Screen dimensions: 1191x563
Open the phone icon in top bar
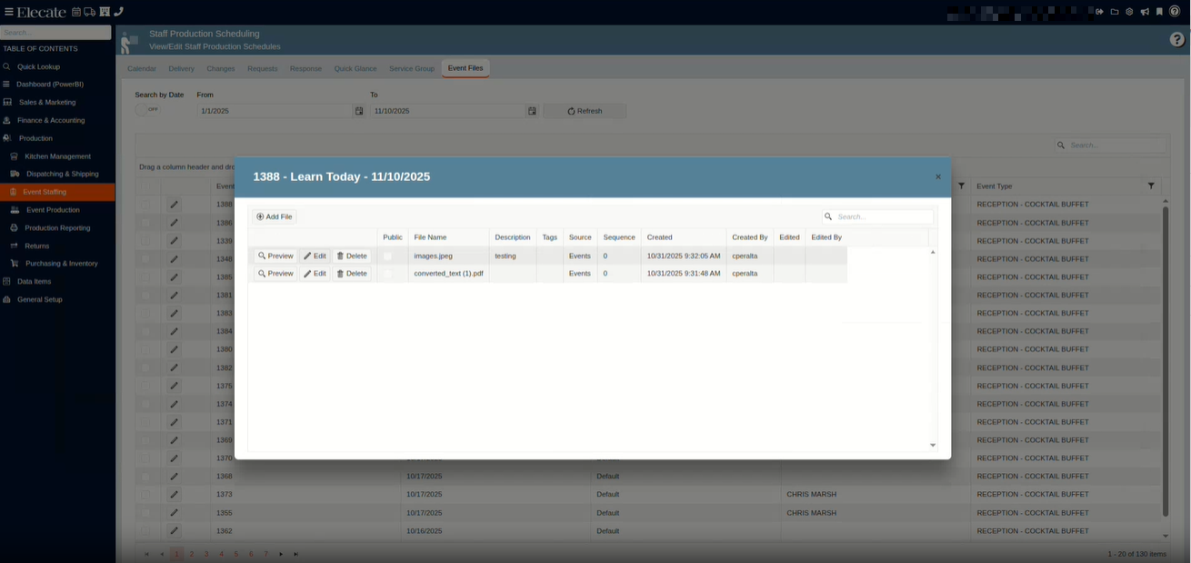[x=118, y=12]
